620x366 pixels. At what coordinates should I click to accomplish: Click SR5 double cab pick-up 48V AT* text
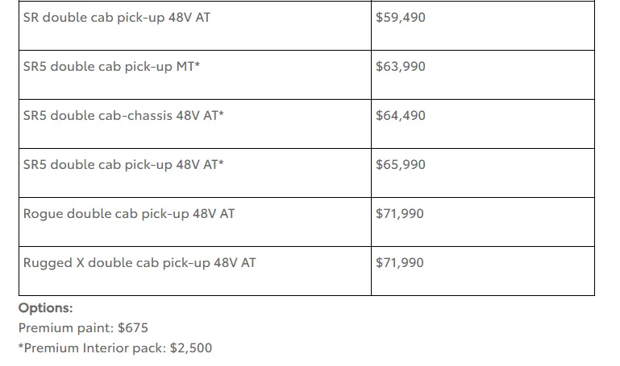pos(123,165)
